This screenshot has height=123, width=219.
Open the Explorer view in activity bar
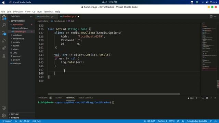[x=4, y=17]
